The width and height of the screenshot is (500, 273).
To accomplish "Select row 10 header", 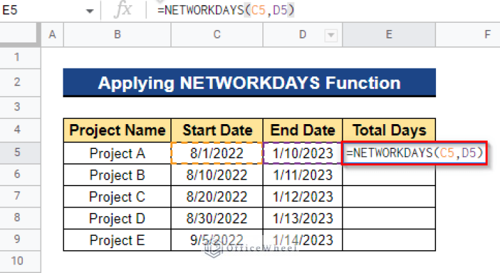I will (x=20, y=261).
